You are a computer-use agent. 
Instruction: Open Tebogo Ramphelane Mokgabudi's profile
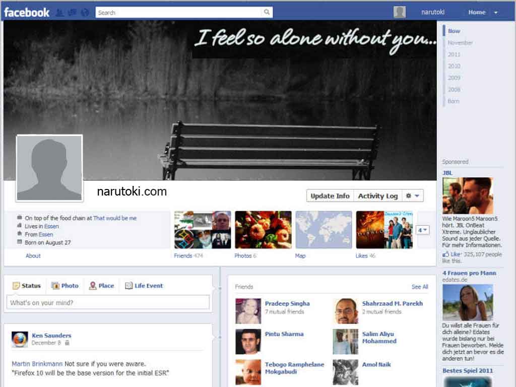[x=294, y=368]
